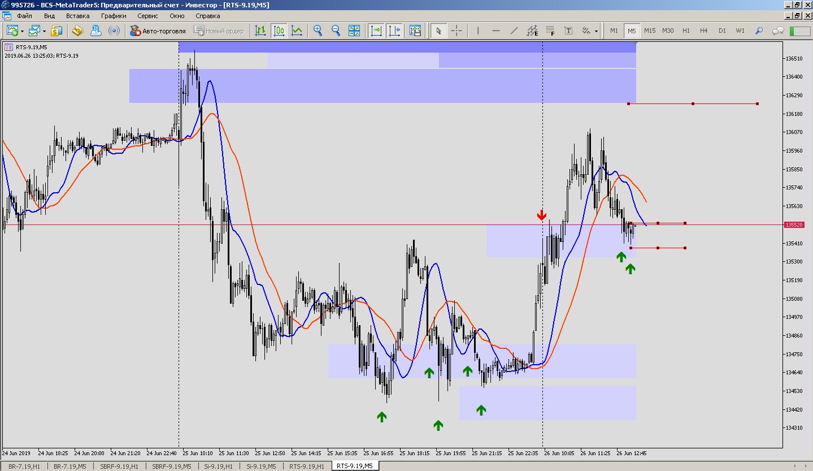Viewport: 813px width, 471px height.
Task: Switch to the RTS-9.19,H1 chart tab
Action: pos(307,466)
